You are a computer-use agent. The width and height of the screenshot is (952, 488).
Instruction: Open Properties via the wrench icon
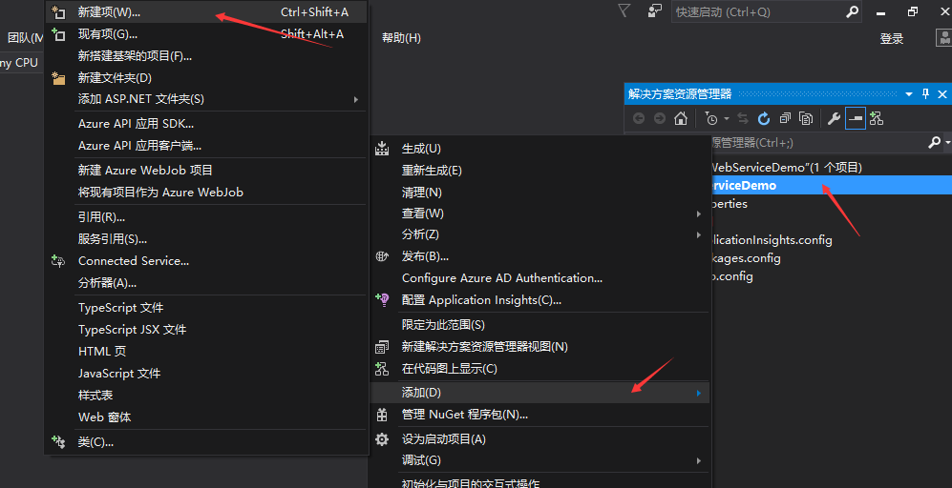pos(835,118)
